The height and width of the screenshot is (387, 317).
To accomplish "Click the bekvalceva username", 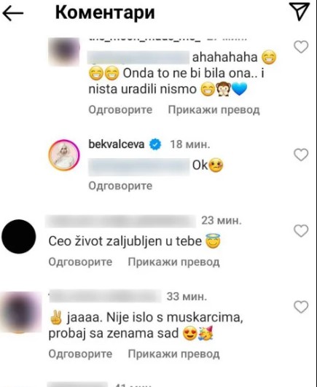I will pyautogui.click(x=117, y=144).
